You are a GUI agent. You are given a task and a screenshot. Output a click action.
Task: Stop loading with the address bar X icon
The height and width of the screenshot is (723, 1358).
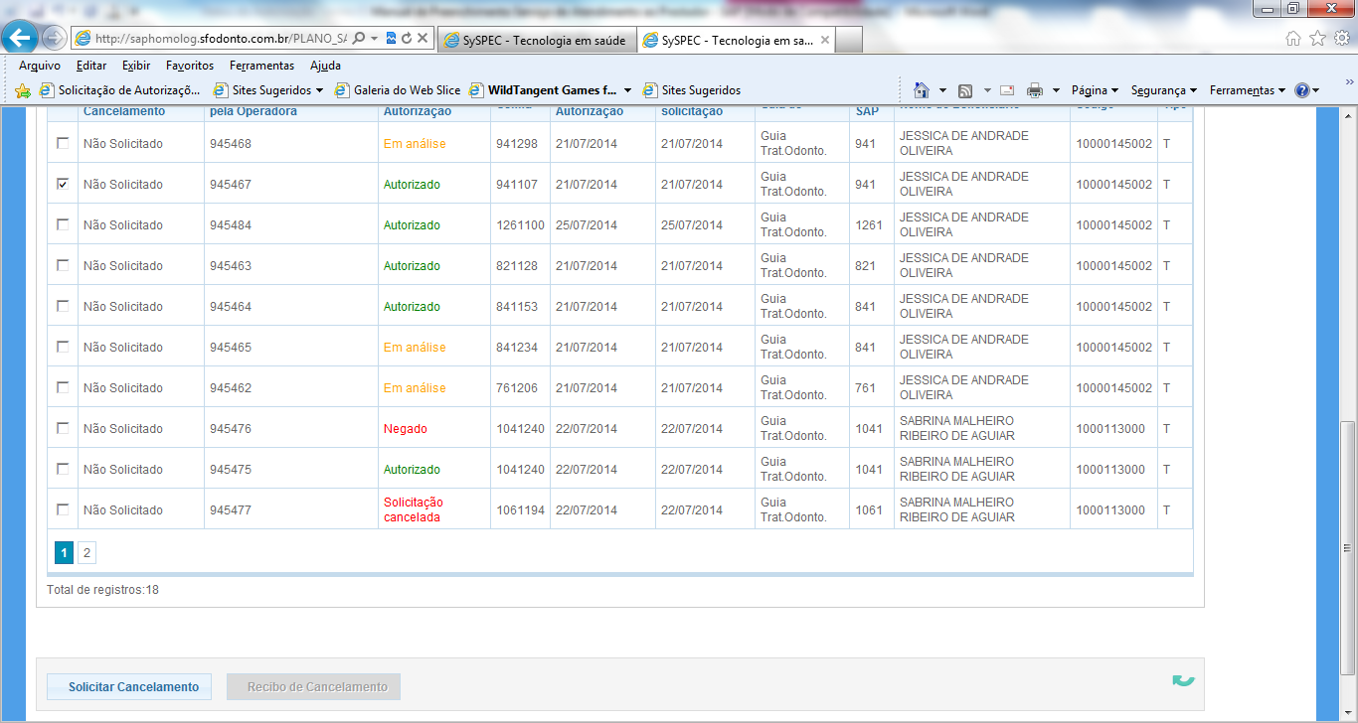pos(423,39)
